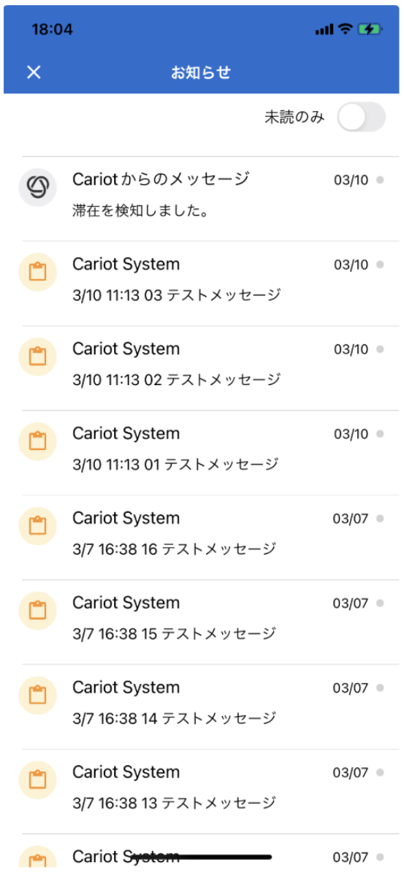Tap the battery icon in status bar
This screenshot has width=404, height=876.
tap(369, 29)
